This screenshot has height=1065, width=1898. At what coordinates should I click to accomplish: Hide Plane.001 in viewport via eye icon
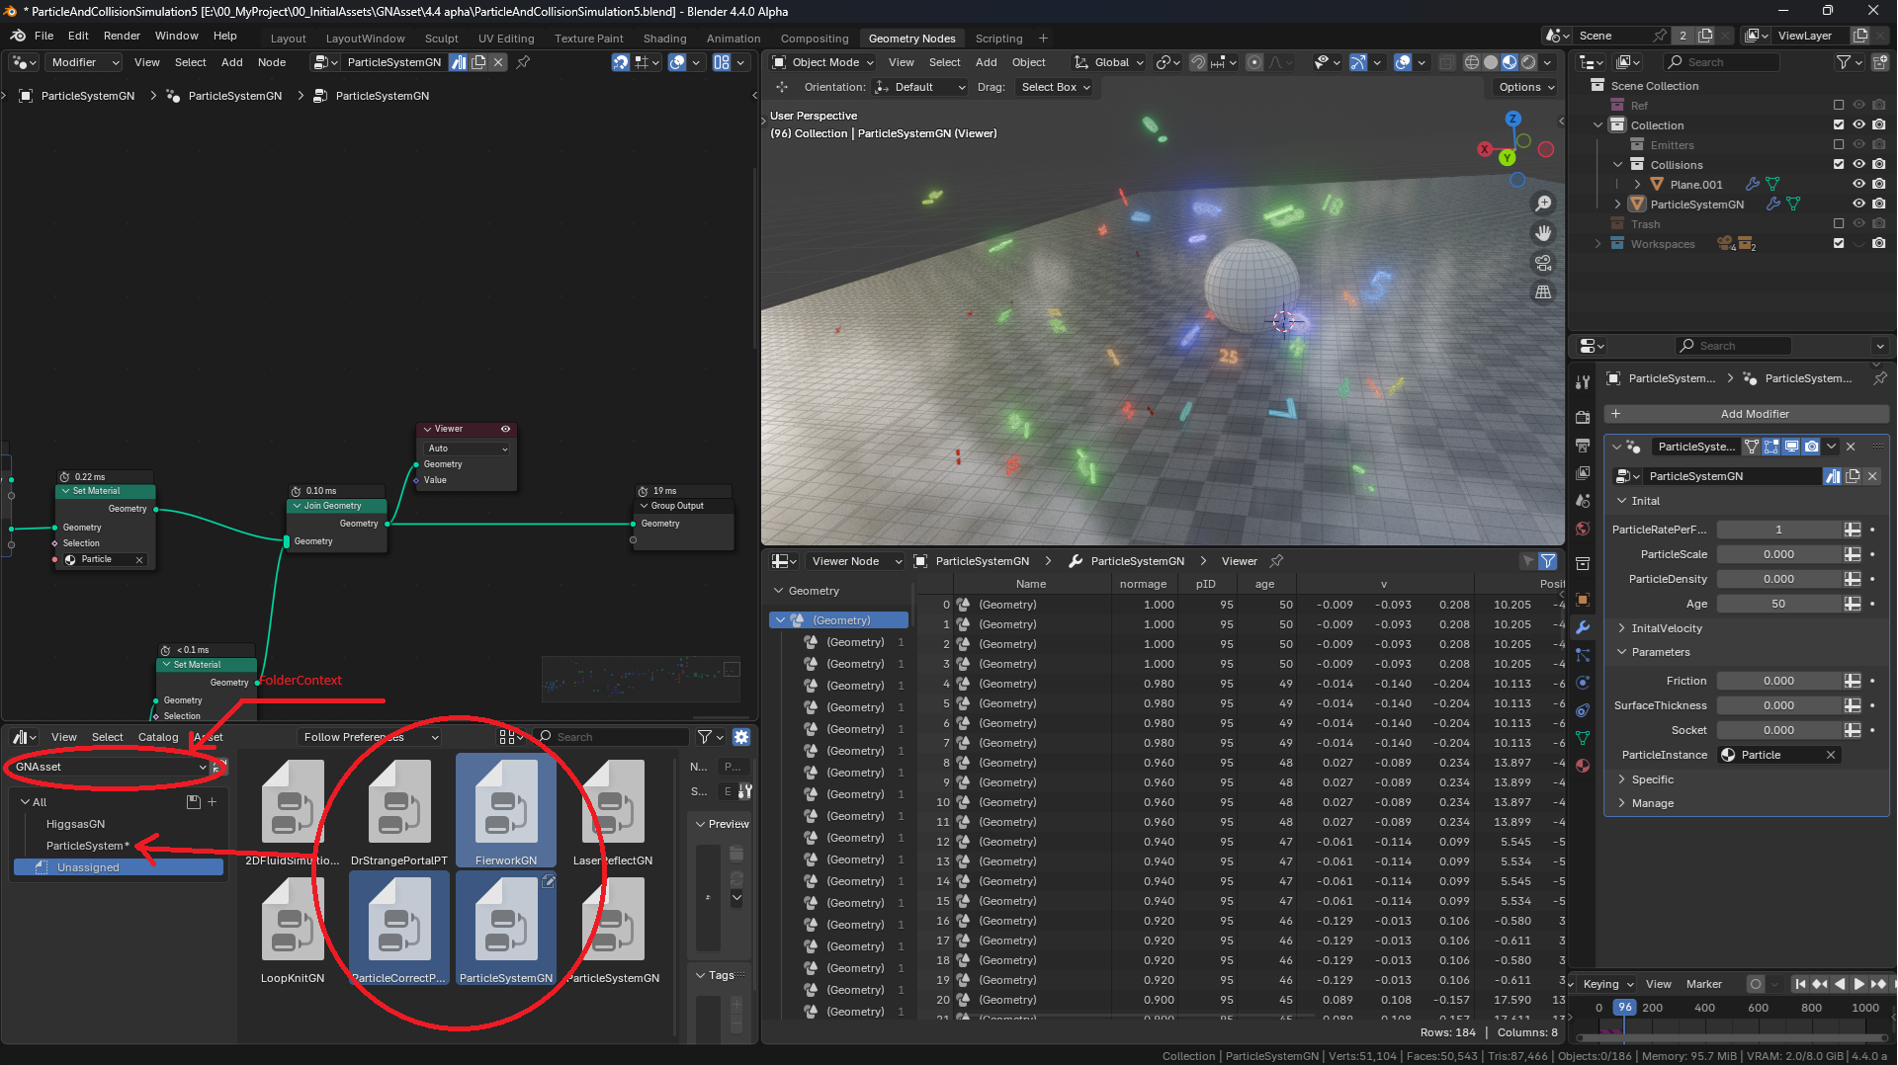click(1858, 185)
